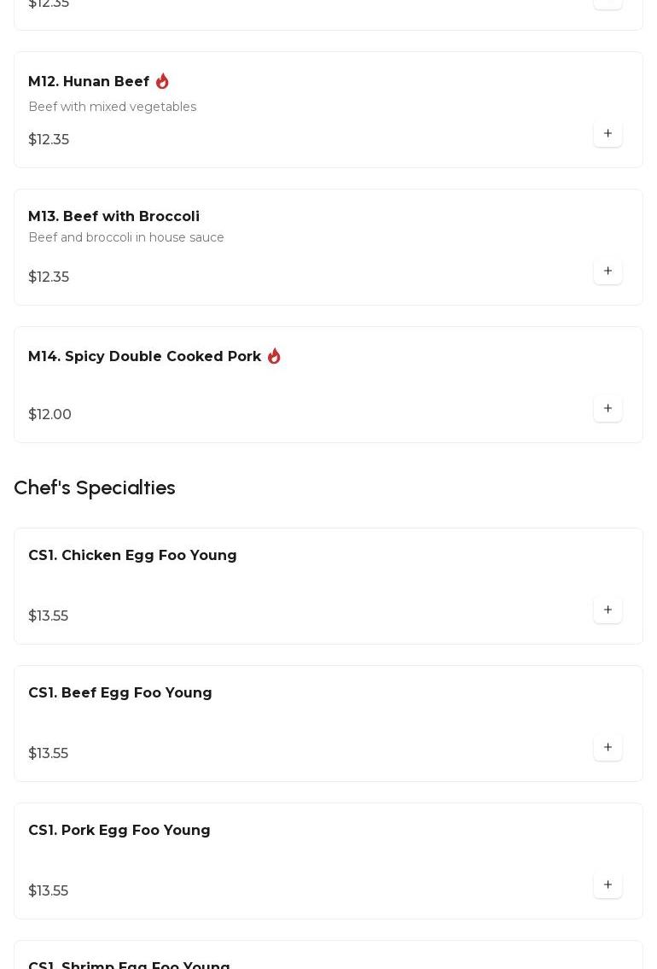
Task: Click the $12.35 price under Hunan Beef
Action: pos(49,140)
